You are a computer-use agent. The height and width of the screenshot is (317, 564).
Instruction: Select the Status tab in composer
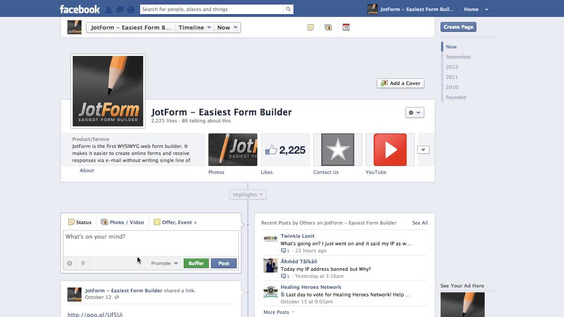80,222
